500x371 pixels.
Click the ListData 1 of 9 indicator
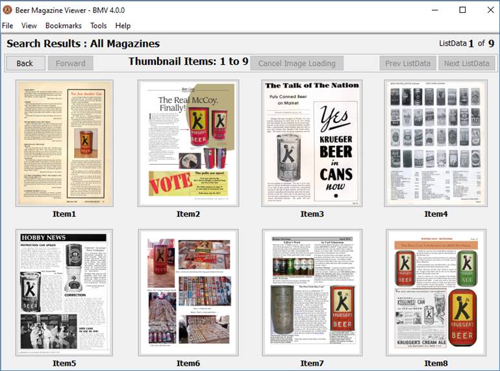[x=466, y=43]
